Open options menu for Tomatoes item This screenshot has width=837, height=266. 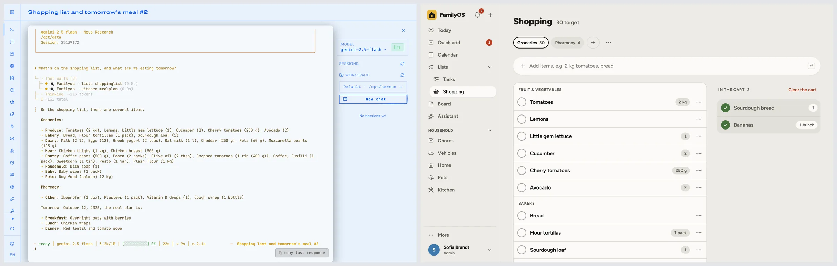click(699, 102)
